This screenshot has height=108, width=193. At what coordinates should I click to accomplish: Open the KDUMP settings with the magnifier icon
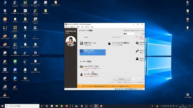coord(140,43)
